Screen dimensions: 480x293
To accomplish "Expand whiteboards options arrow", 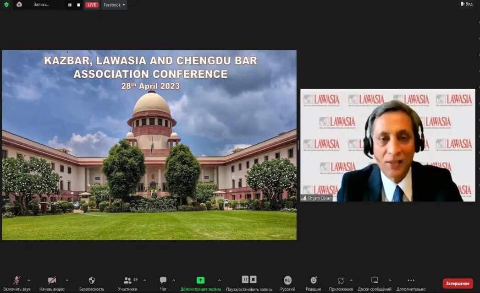I will pos(390,280).
